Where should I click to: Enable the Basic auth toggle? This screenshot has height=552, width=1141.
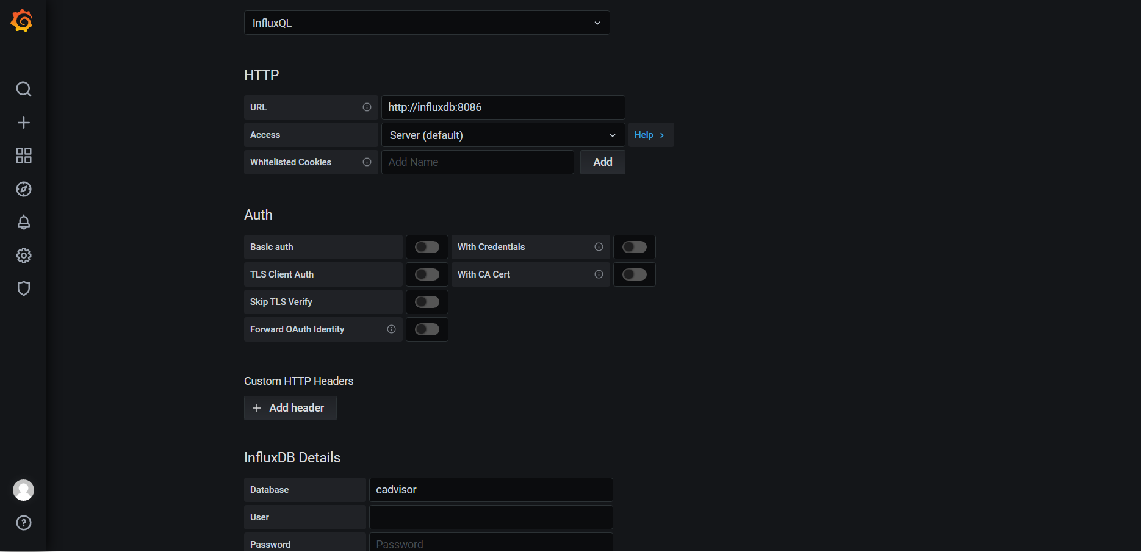pyautogui.click(x=427, y=247)
